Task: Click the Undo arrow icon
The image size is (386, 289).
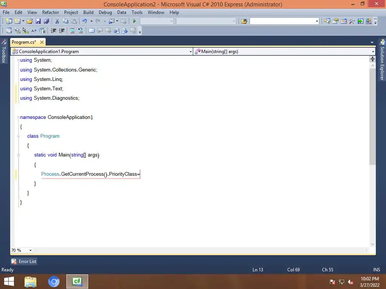Action: click(85, 21)
